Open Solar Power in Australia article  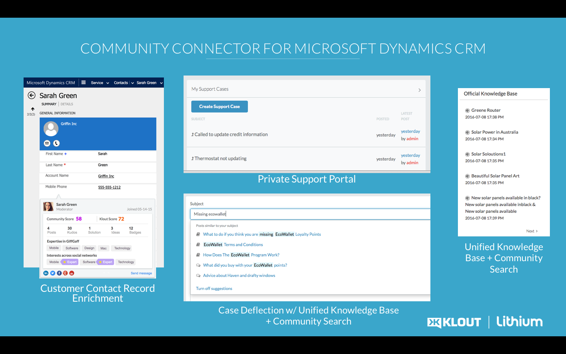[x=494, y=133]
